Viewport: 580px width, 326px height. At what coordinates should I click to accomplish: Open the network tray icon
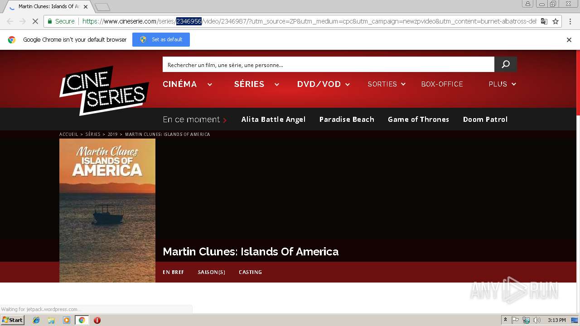[526, 320]
